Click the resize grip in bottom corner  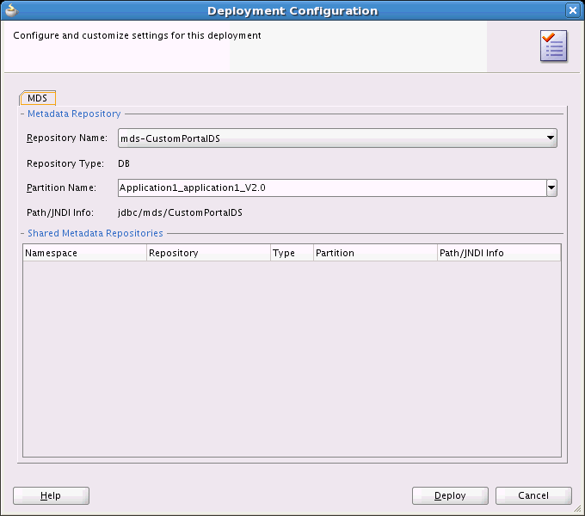pos(577,508)
